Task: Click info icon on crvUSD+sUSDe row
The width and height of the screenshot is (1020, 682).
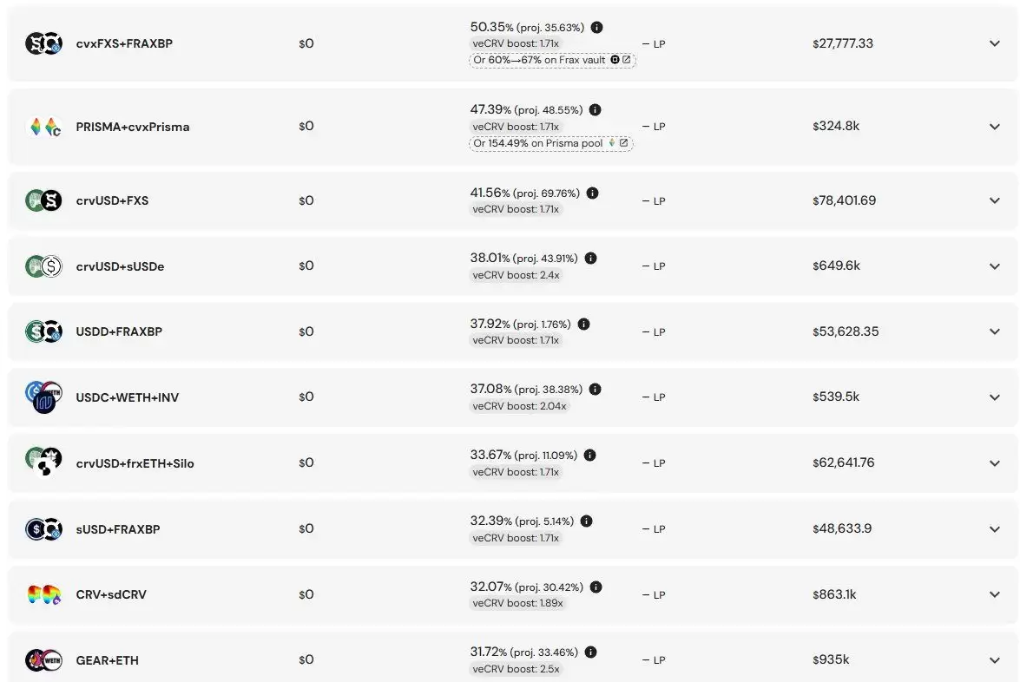Action: [590, 259]
